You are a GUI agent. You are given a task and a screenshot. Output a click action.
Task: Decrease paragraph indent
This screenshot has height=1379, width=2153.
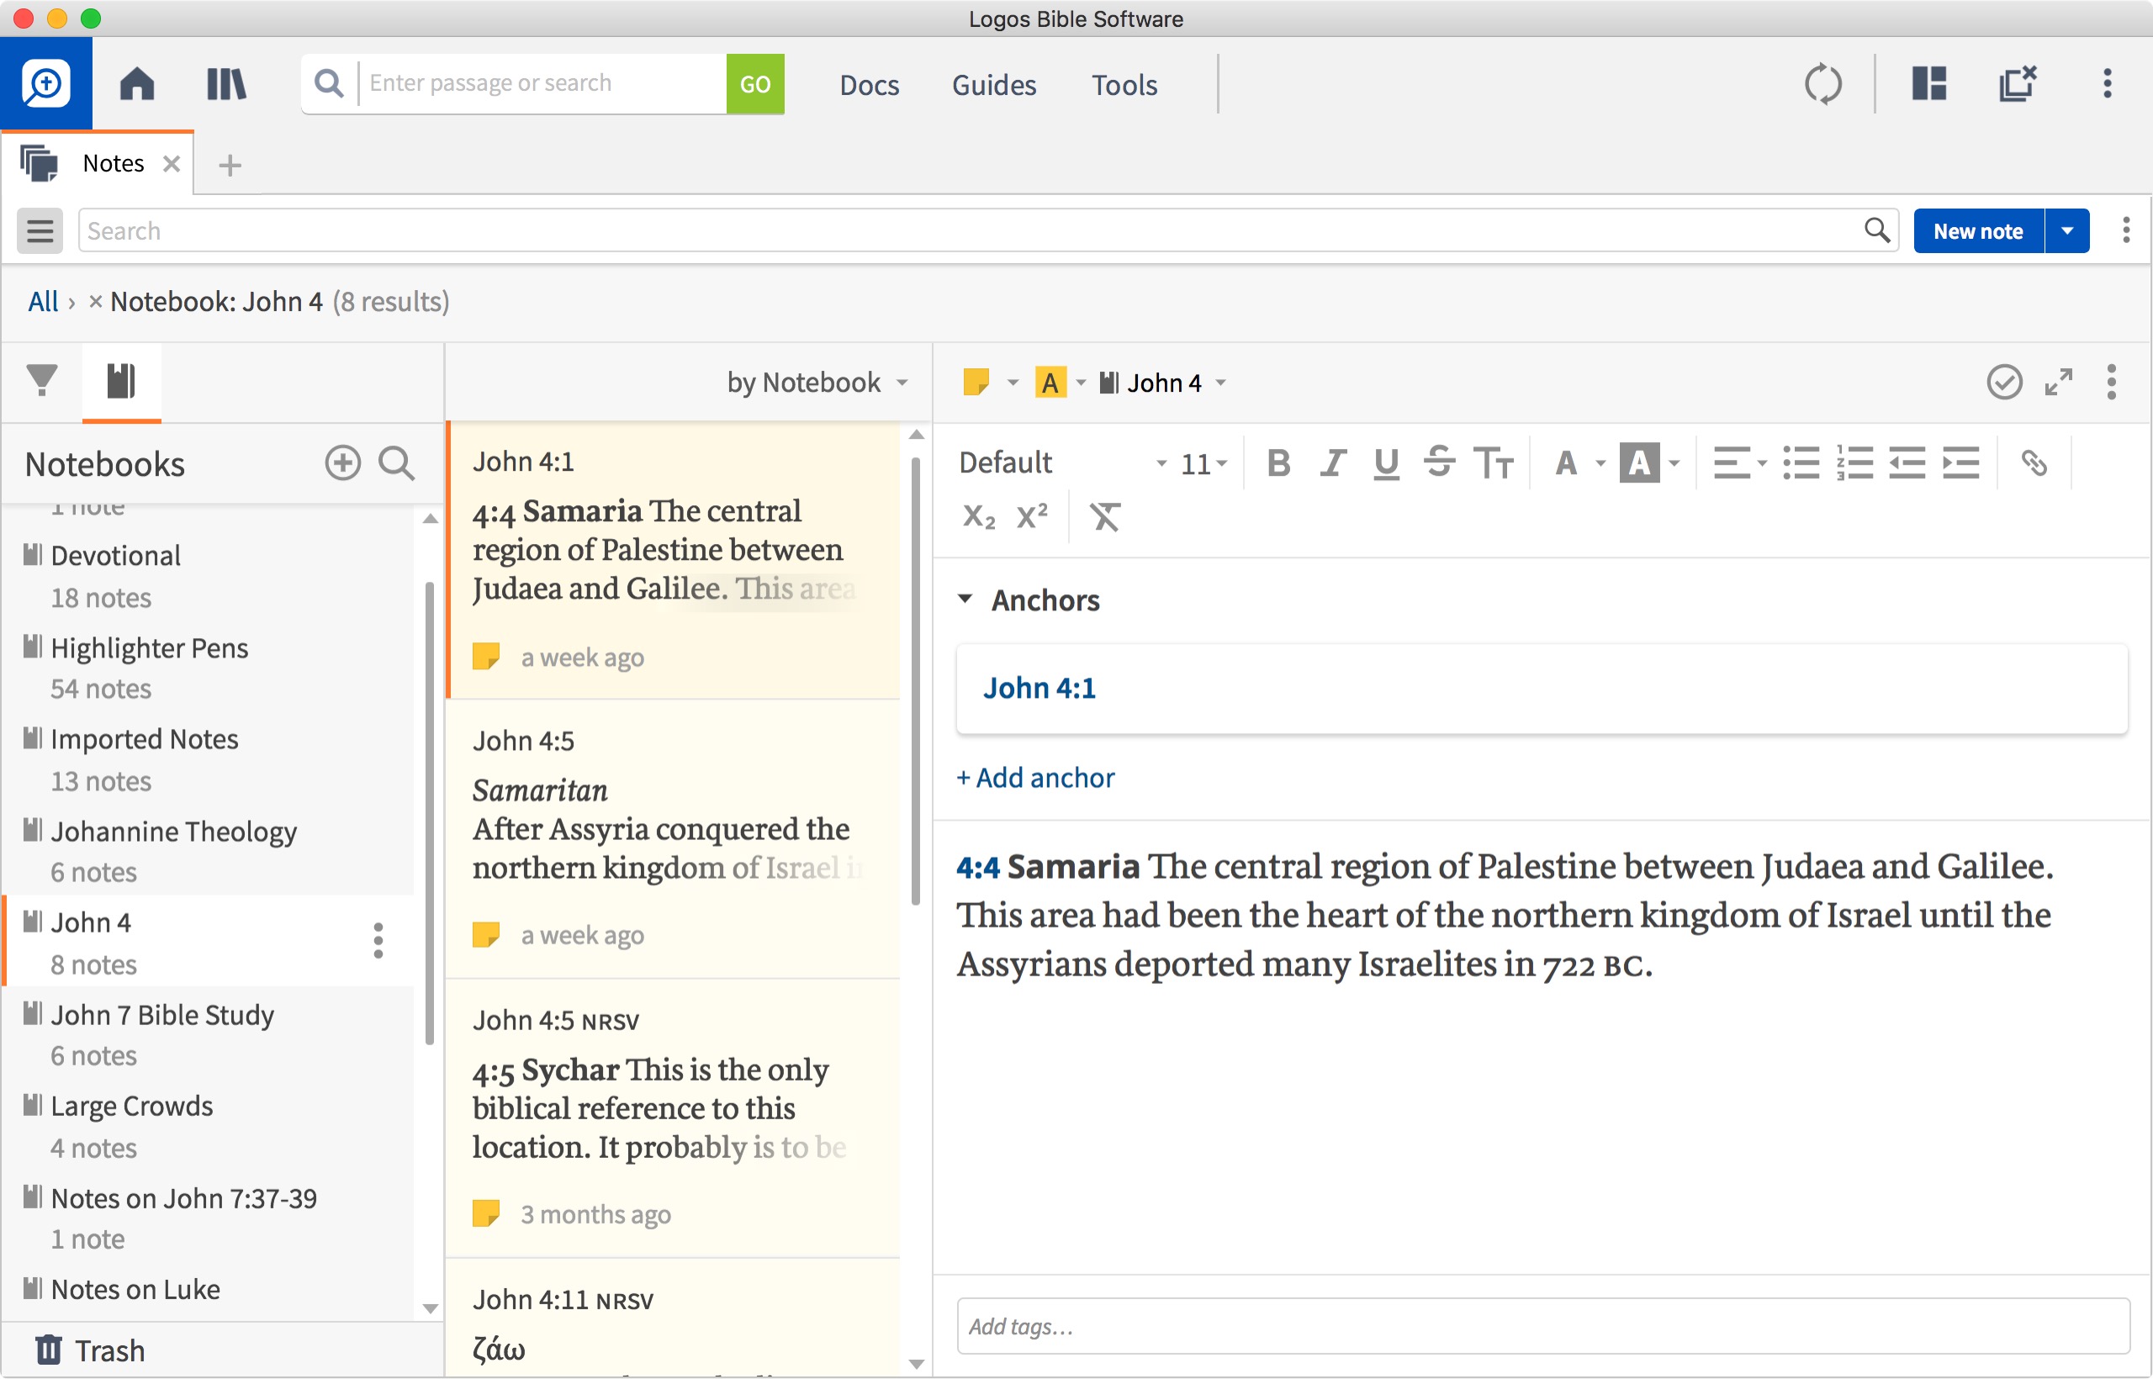tap(1907, 463)
